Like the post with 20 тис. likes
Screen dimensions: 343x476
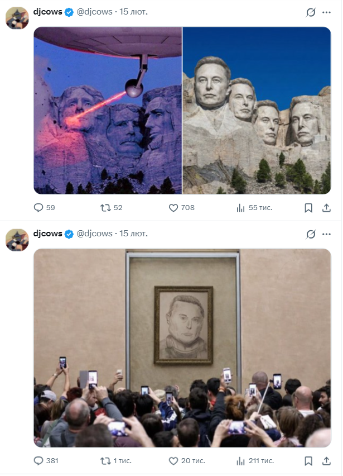[x=173, y=461]
